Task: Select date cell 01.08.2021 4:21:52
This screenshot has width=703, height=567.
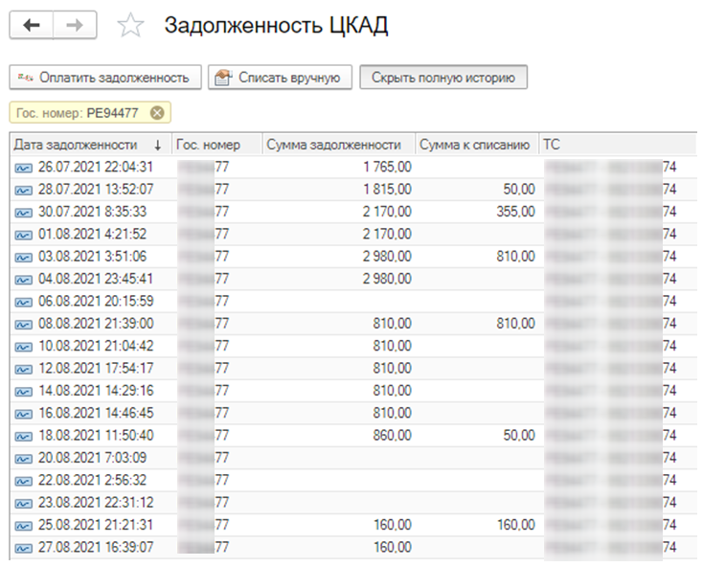Action: [92, 234]
